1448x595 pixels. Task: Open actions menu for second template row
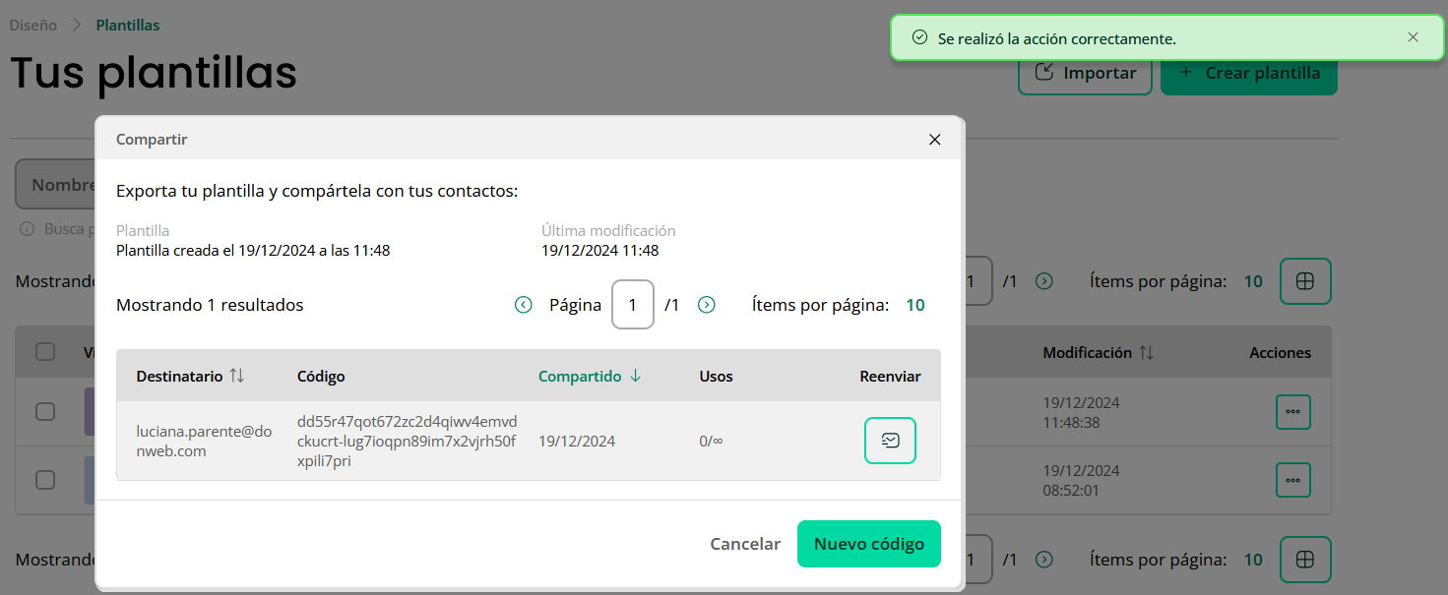click(1292, 480)
